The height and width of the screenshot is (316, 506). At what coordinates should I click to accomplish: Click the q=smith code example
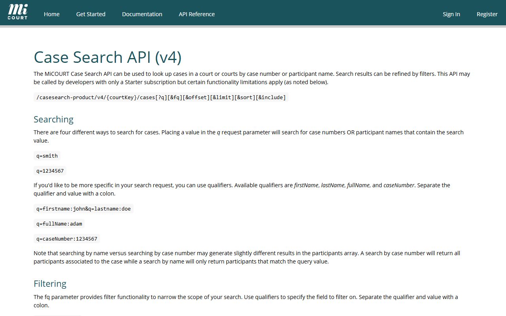pos(47,156)
